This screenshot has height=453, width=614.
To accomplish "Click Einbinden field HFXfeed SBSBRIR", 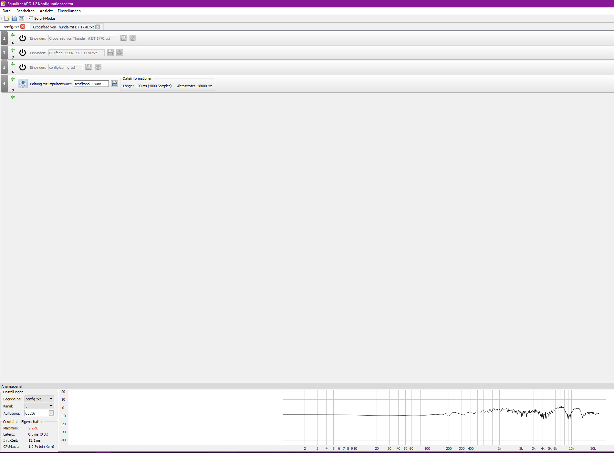I will point(77,53).
